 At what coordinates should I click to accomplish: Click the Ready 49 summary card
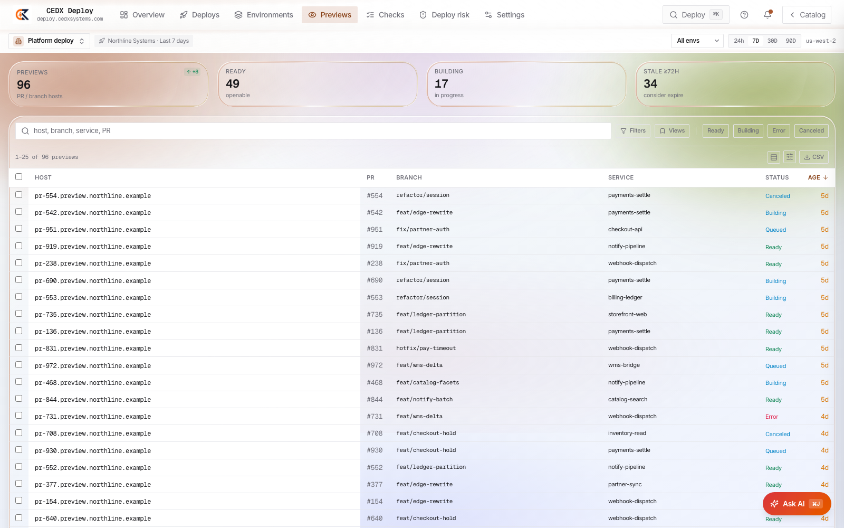pos(318,84)
